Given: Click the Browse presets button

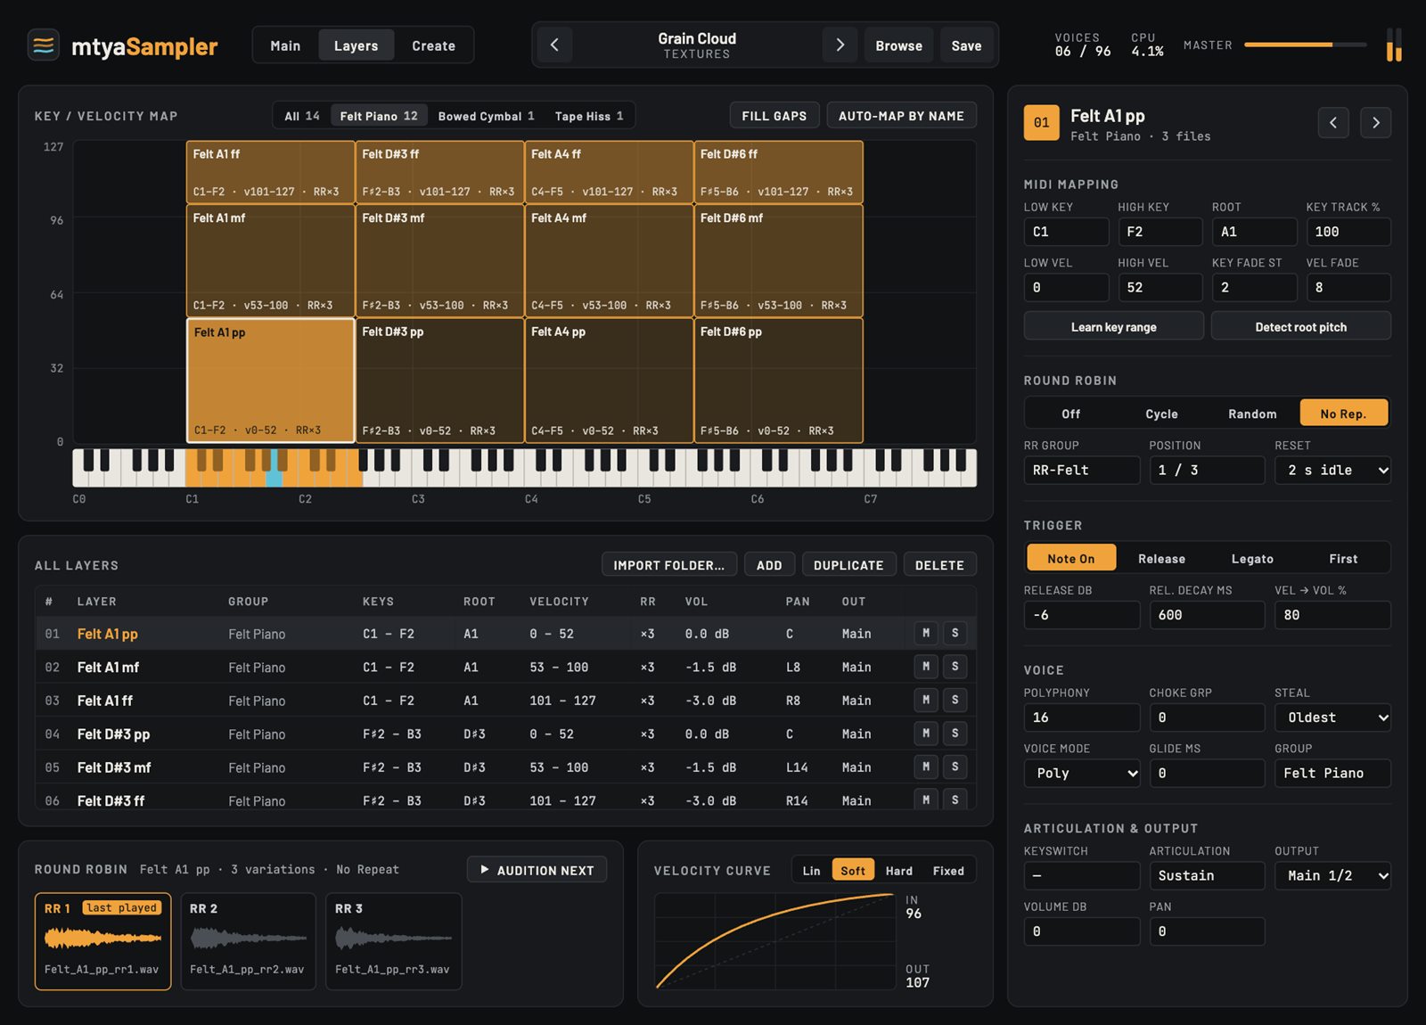Looking at the screenshot, I should pyautogui.click(x=898, y=45).
